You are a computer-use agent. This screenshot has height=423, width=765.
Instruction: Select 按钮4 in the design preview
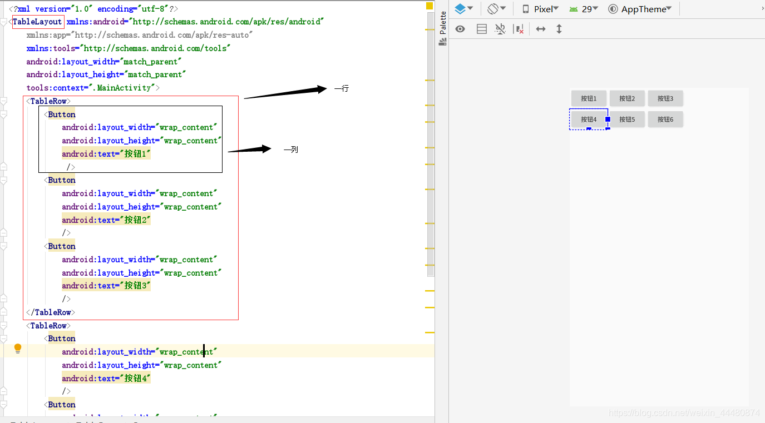(x=589, y=119)
